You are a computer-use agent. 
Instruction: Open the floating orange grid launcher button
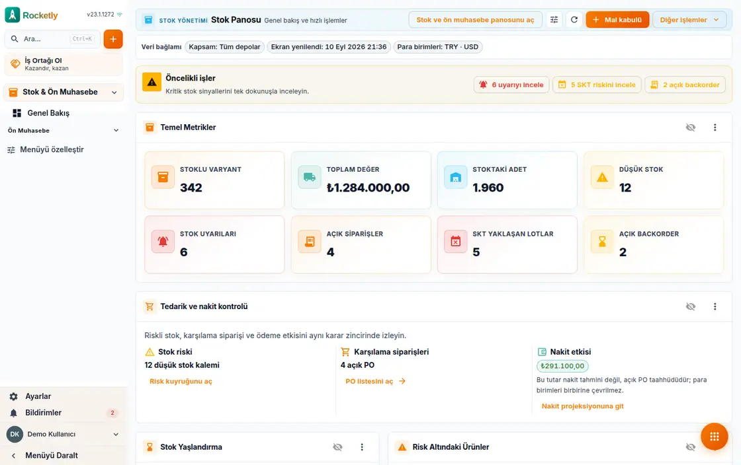click(714, 437)
